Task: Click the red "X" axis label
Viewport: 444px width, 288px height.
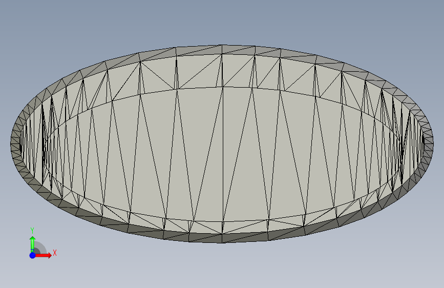Action: tap(55, 253)
